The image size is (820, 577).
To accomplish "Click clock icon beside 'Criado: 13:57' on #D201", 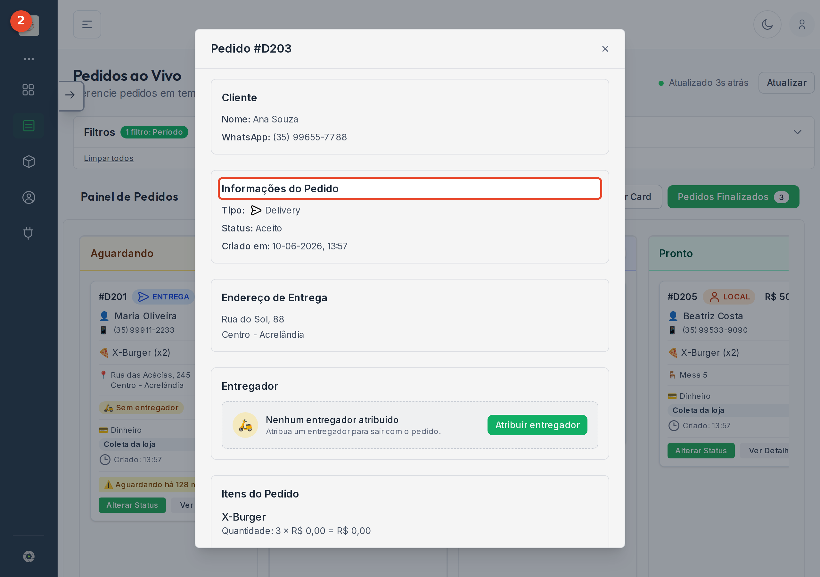I will [105, 459].
